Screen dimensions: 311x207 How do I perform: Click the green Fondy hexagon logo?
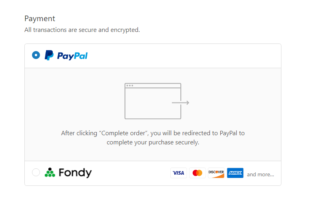point(50,172)
